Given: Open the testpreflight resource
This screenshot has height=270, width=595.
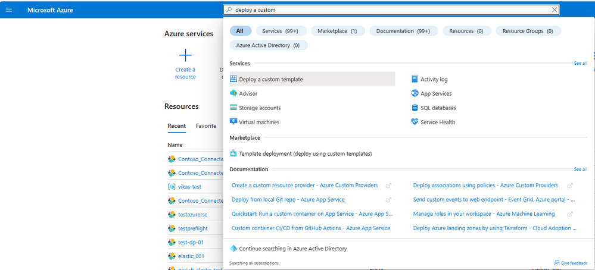Looking at the screenshot, I should [193, 228].
